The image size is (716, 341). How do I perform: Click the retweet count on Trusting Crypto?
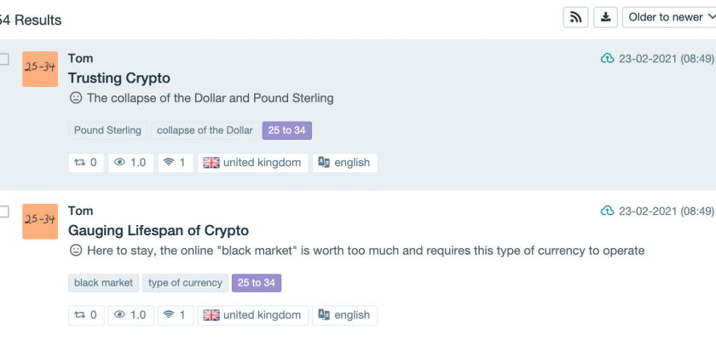pyautogui.click(x=87, y=162)
